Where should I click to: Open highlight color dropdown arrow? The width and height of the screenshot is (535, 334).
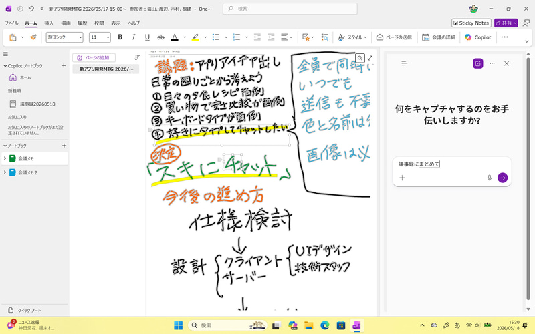tap(205, 37)
